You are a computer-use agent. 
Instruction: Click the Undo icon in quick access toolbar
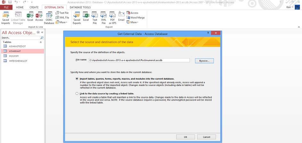[x=16, y=2]
